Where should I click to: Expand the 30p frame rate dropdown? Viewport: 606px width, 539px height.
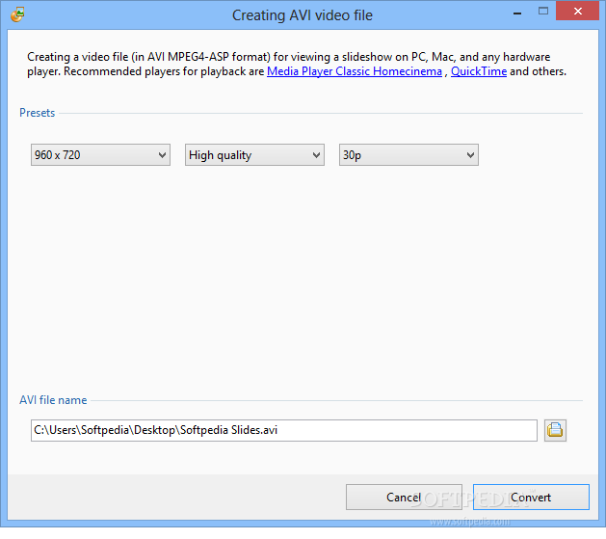pos(408,155)
